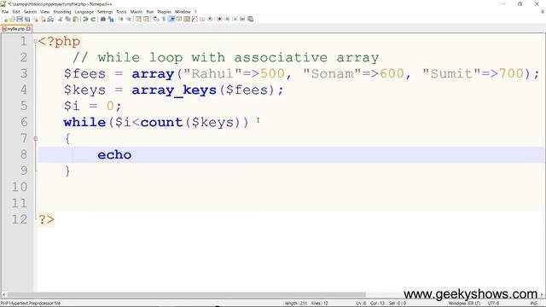This screenshot has height=307, width=546.
Task: Click the Zoom Out toolbar icon
Action: tap(129, 19)
